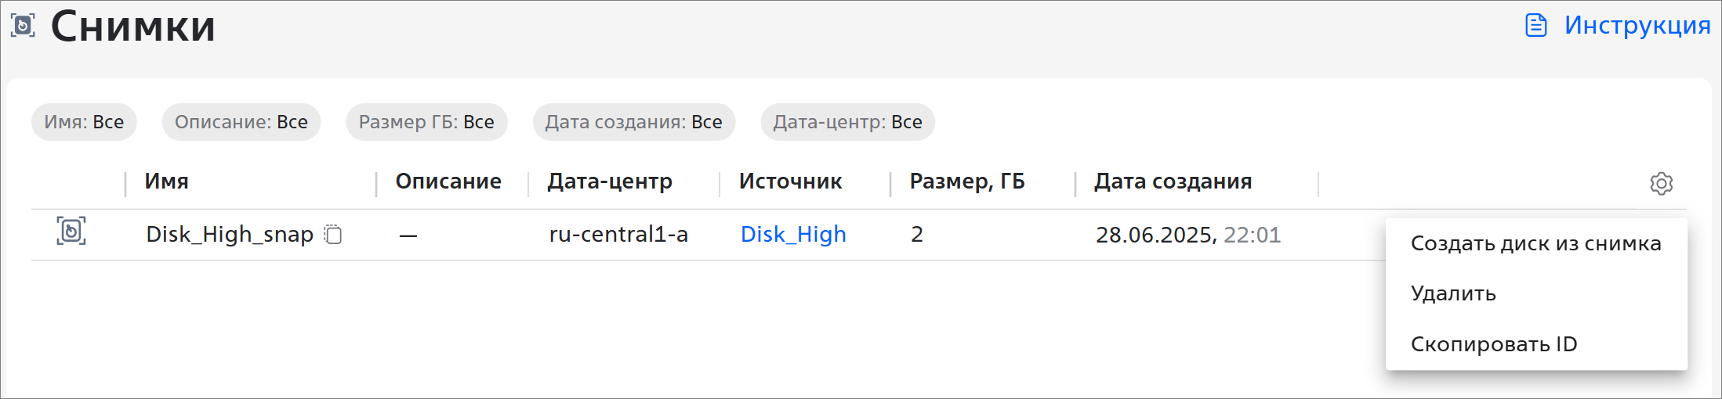The image size is (1722, 399).
Task: Click the Размер, ГБ column header
Action: (966, 182)
